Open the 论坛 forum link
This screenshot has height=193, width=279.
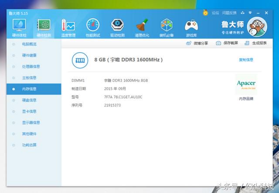[215, 13]
